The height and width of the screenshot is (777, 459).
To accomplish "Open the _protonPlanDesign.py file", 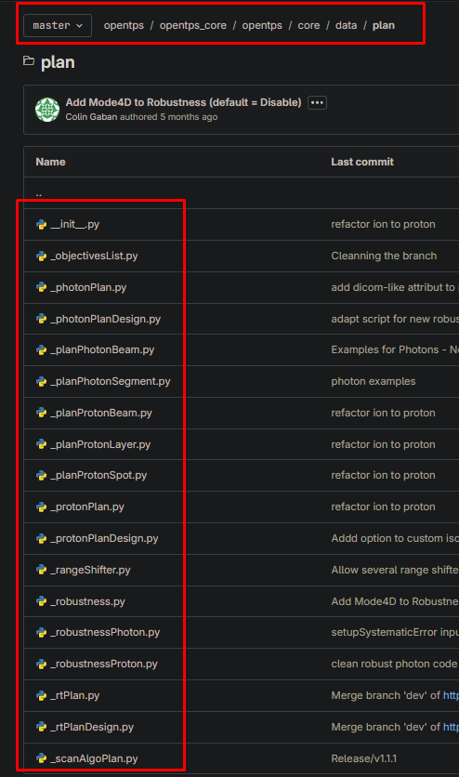I will point(104,538).
